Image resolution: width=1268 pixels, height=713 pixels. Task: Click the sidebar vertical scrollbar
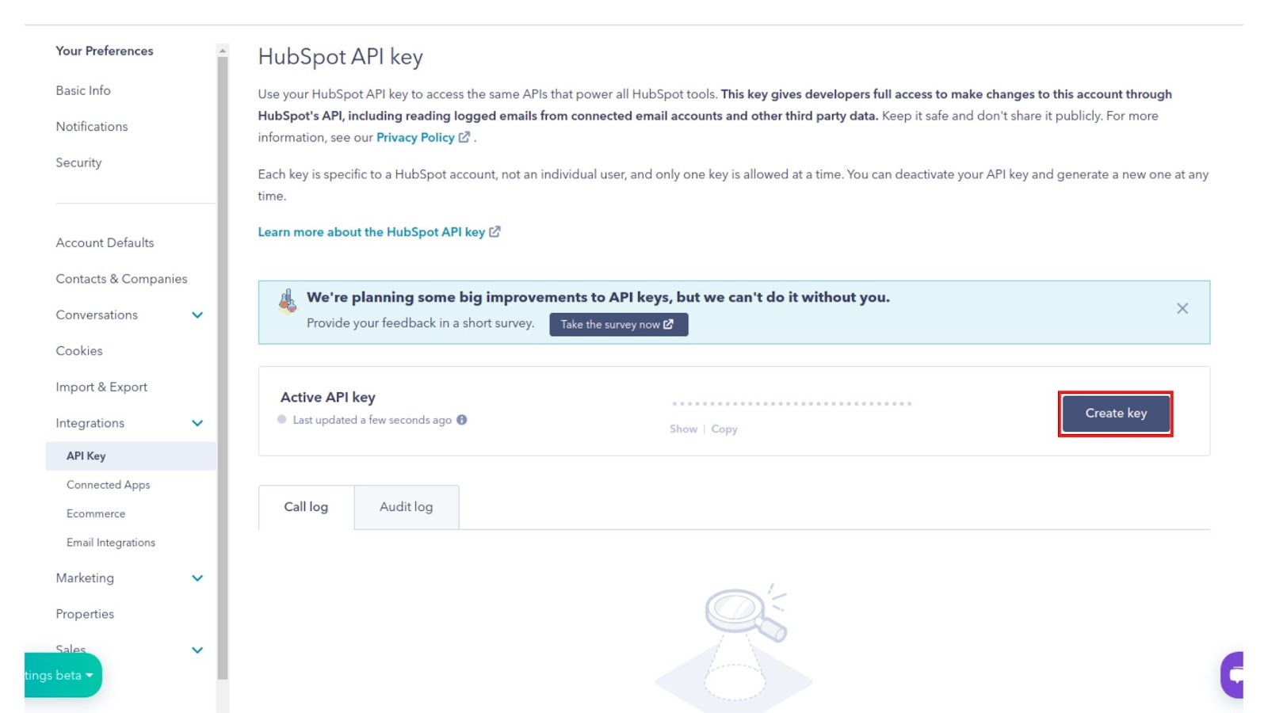tap(223, 368)
